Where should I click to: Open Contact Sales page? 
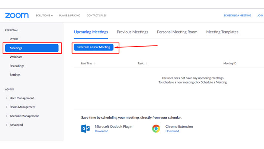pos(96,15)
